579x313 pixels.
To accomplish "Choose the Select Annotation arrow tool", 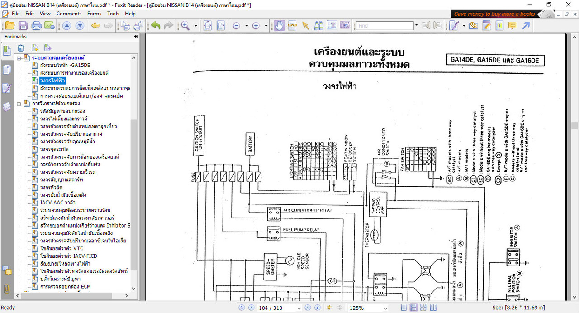I will coord(305,26).
